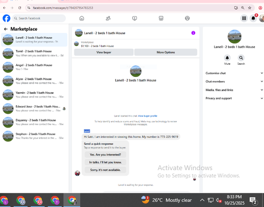Click the muted speaker icon in system tray
Screen dimensions: 264x207
click(219, 200)
